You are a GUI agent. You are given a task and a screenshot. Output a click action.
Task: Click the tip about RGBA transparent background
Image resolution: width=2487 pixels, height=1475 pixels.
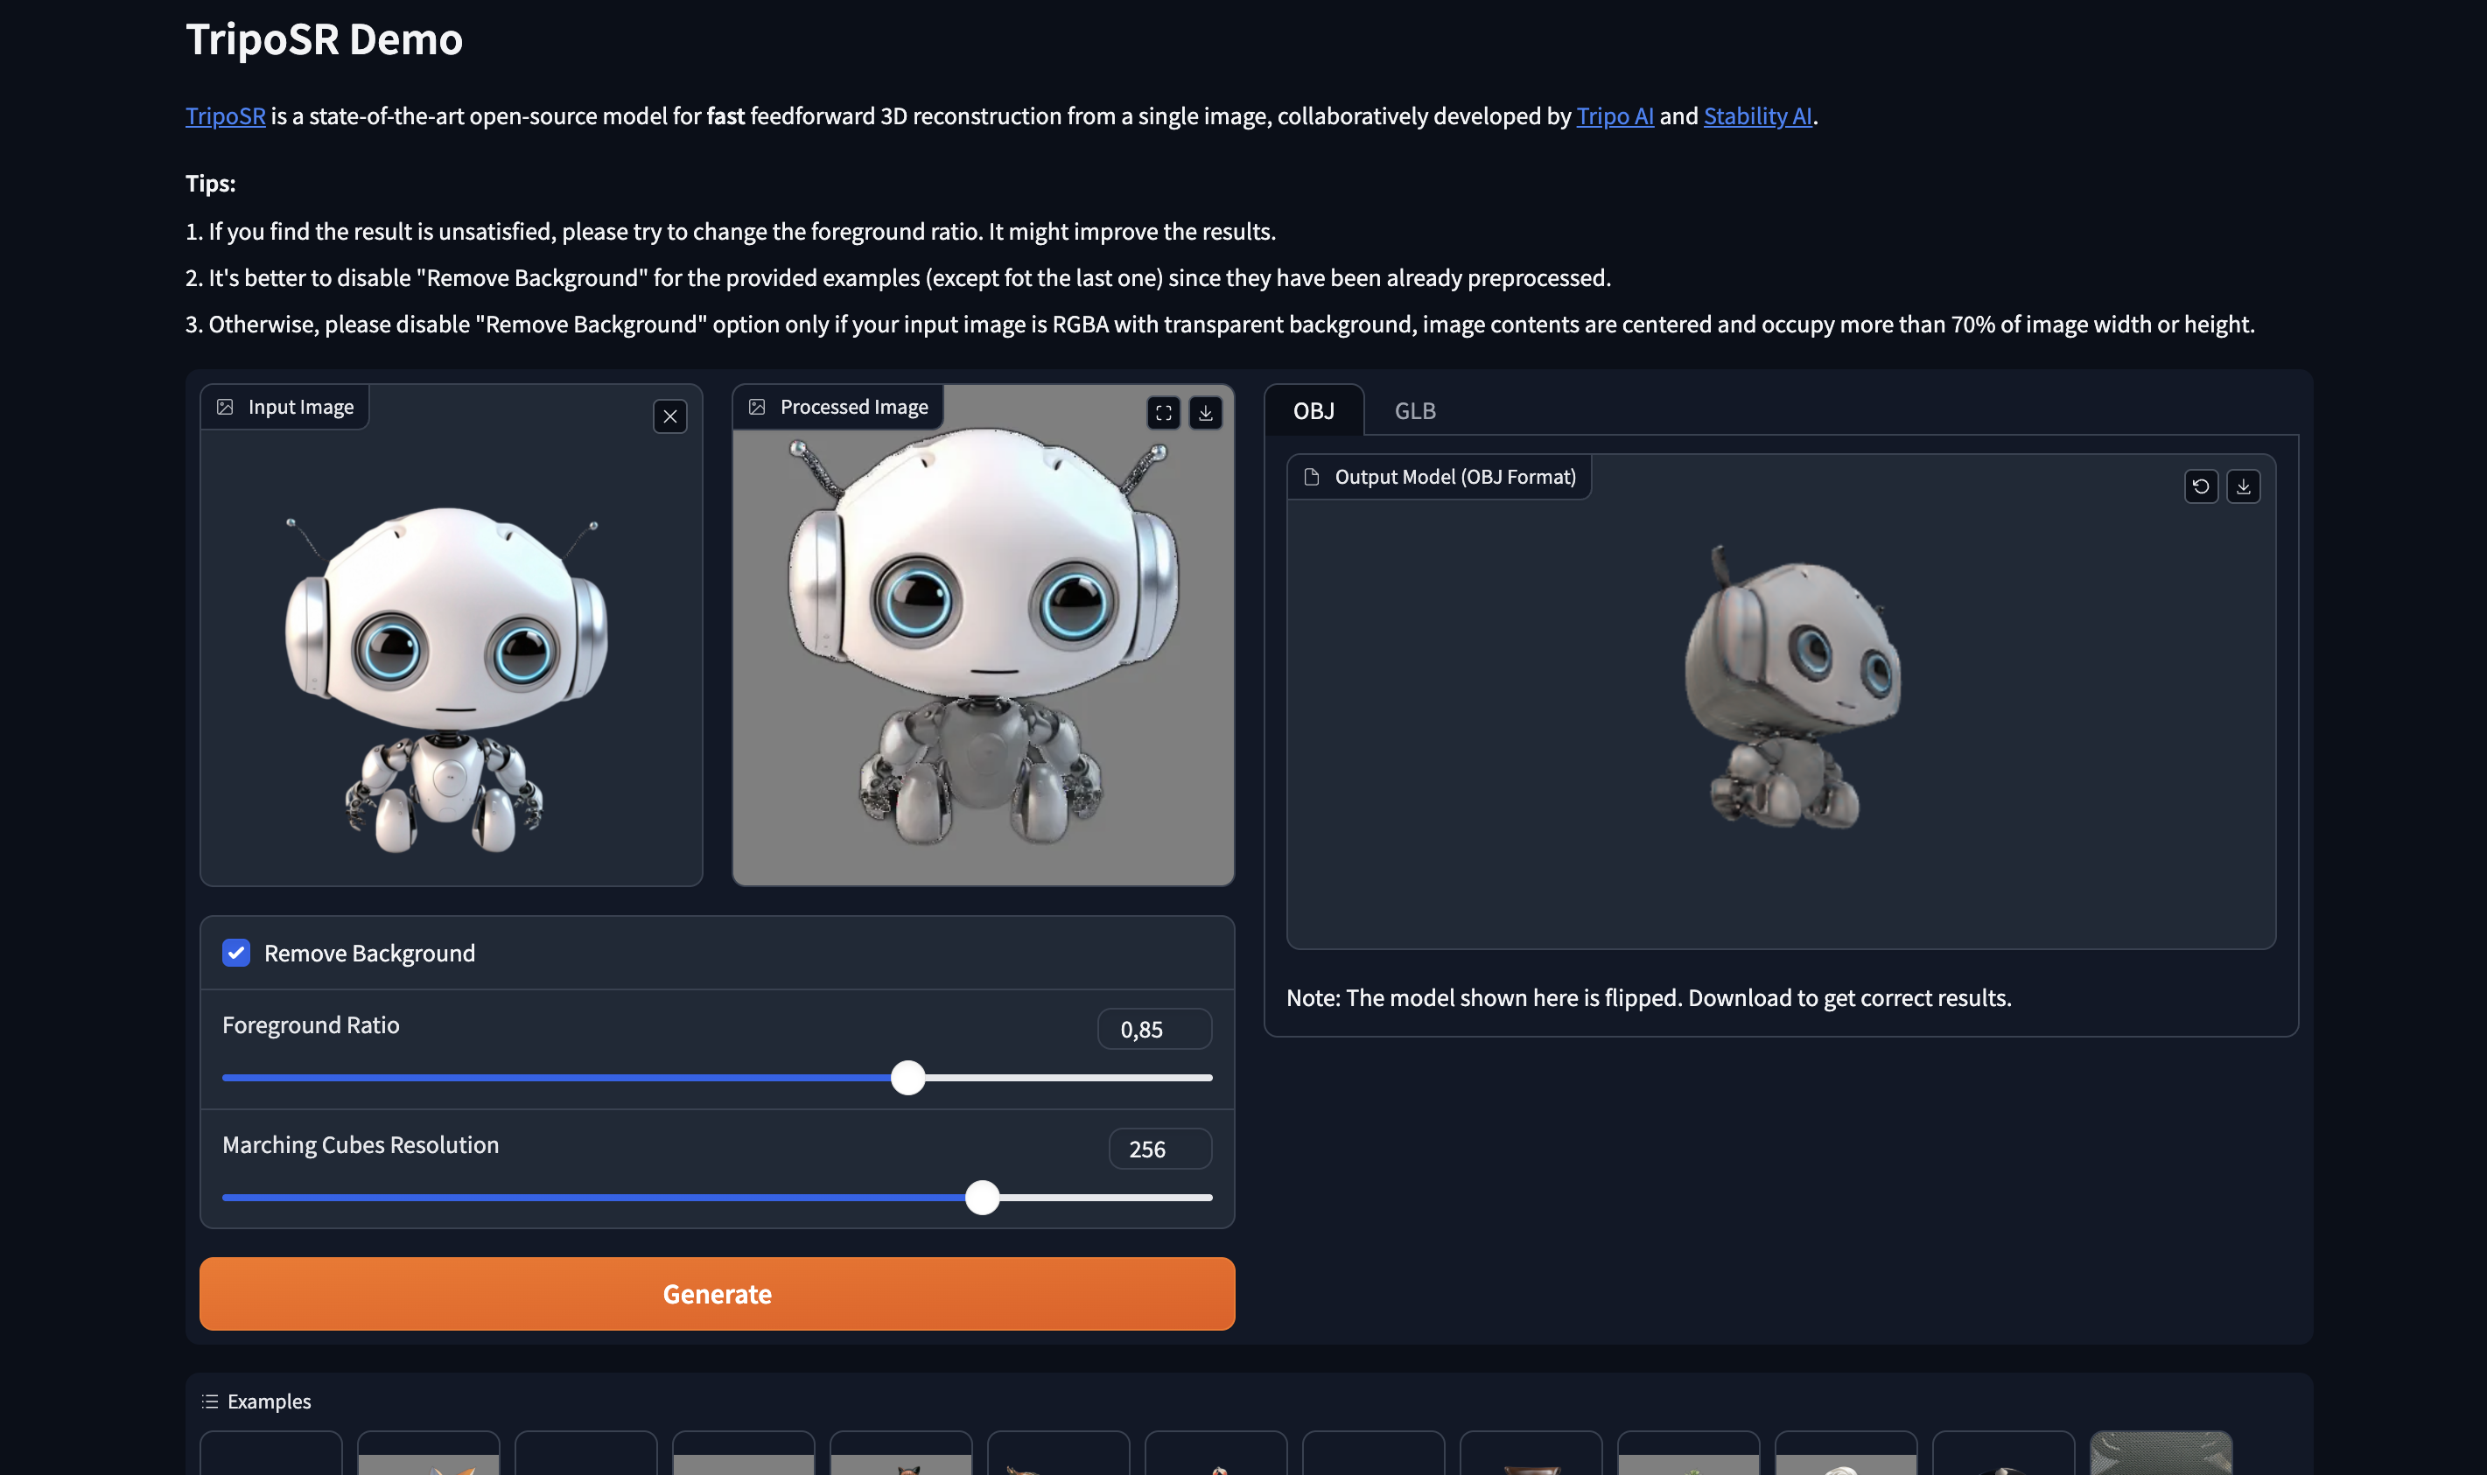(1221, 325)
